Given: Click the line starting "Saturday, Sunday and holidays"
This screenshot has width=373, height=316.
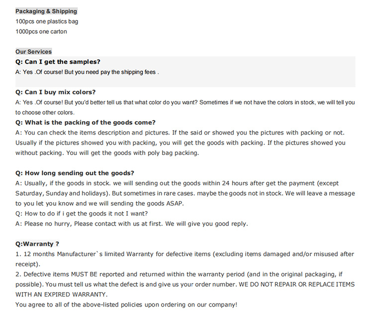Looking at the screenshot, I should pos(185,193).
